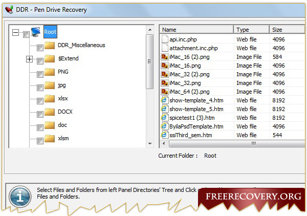
Task: Sort file list by Size column
Action: 287,30
